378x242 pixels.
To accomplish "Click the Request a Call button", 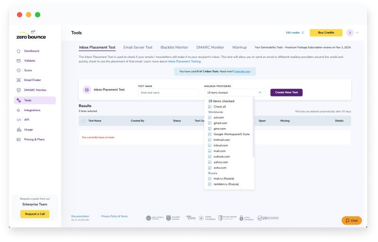I will pyautogui.click(x=35, y=214).
